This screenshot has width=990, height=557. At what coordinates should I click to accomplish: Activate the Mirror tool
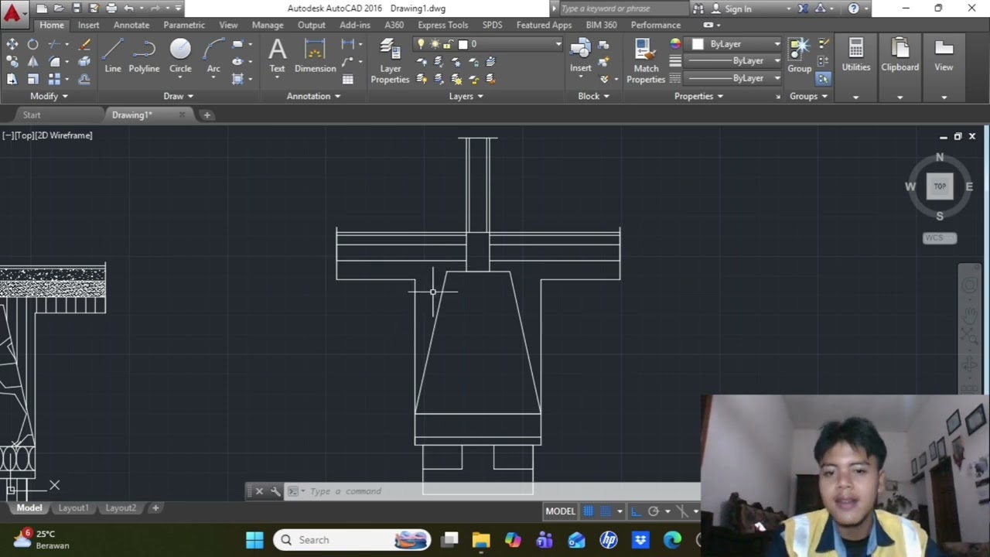(x=33, y=61)
